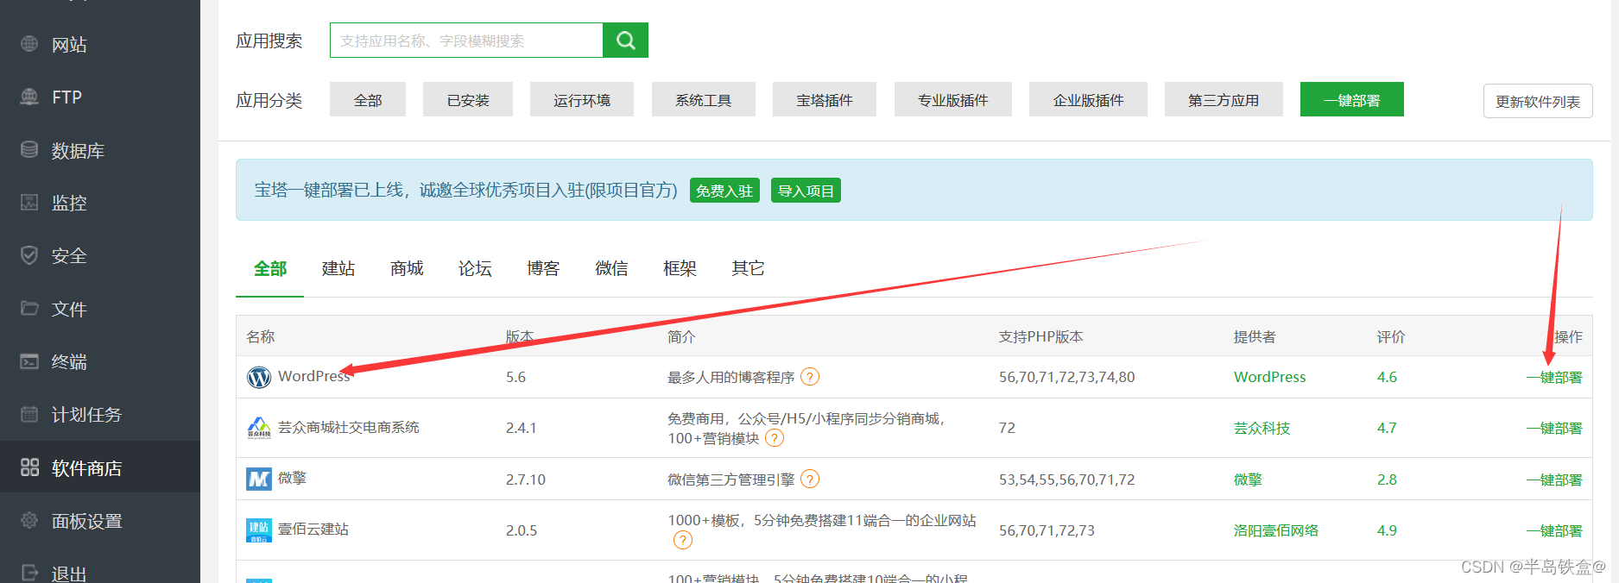Click the green search magnifier button

(626, 41)
